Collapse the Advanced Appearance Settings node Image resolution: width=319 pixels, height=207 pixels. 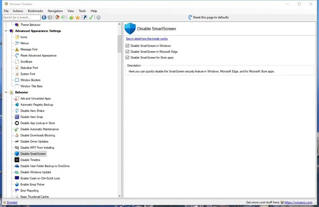pos(6,31)
